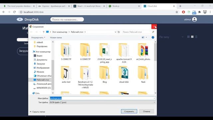Close the save dialog with red X
Viewport: 213px width, 120px height.
154,27
